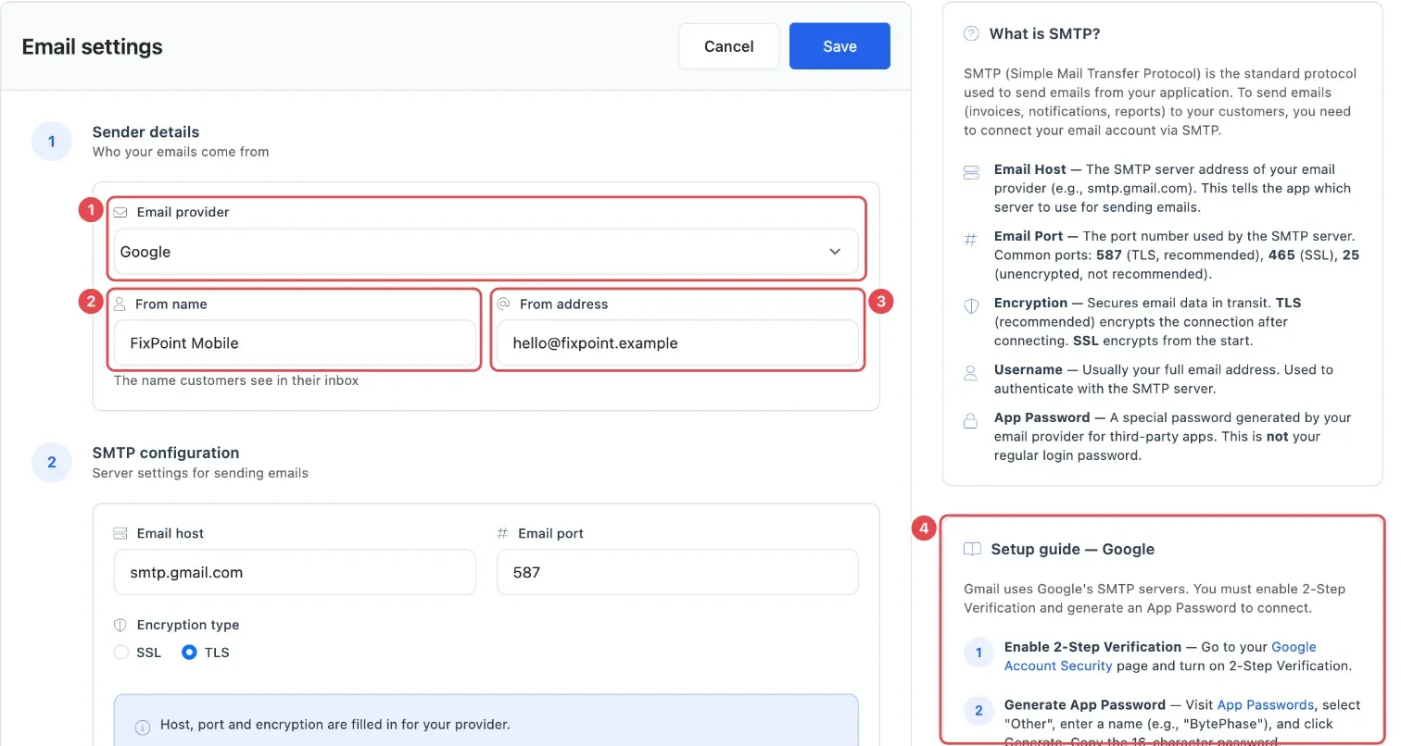Click "Server settings for sending emails" subtitle

click(x=200, y=473)
